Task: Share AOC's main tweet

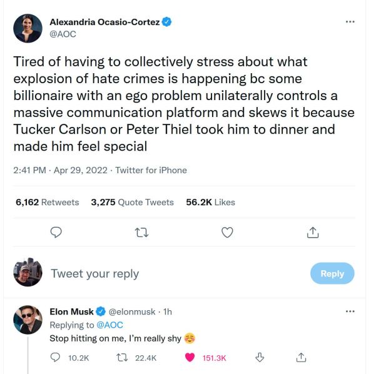Action: pos(313,233)
